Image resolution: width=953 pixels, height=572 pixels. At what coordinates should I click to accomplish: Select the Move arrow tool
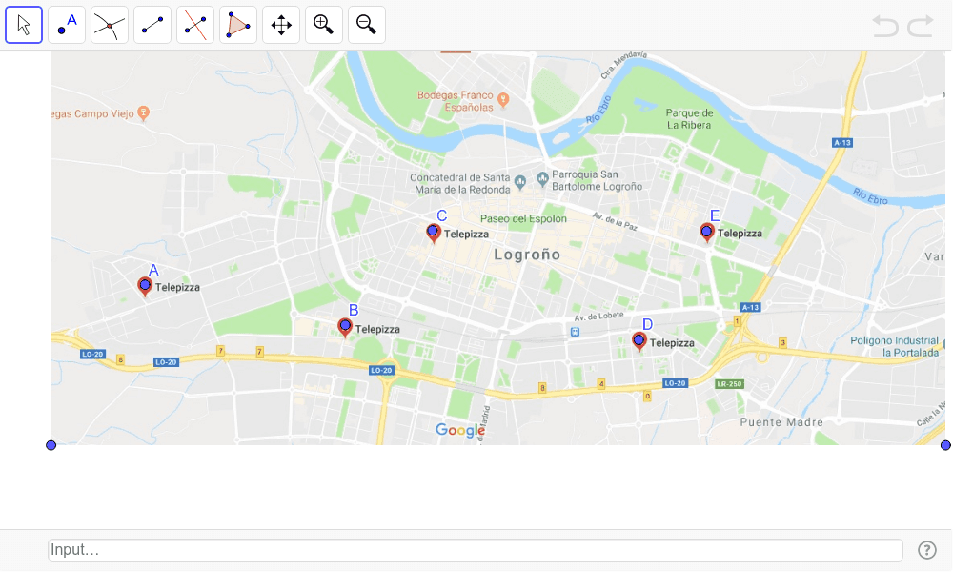pos(24,25)
